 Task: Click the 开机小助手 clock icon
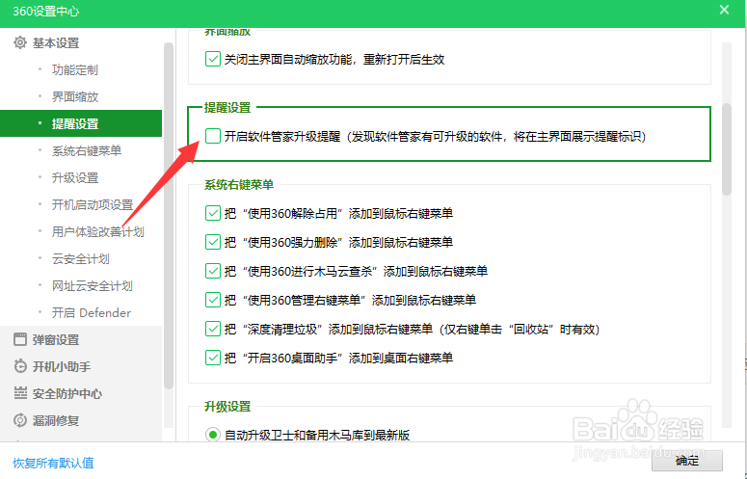20,366
